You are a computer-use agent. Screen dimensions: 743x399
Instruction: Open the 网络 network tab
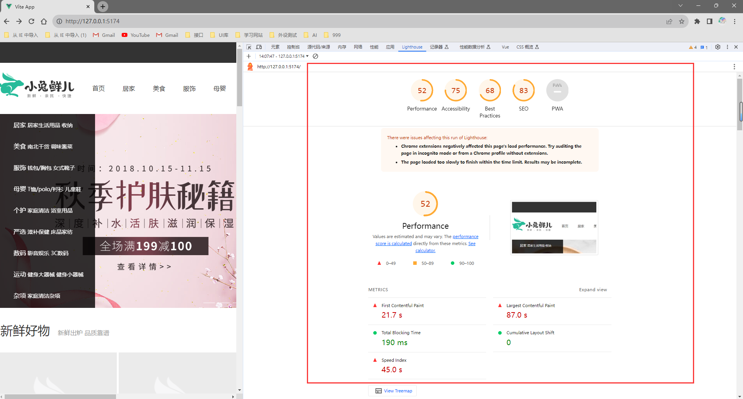(x=358, y=47)
